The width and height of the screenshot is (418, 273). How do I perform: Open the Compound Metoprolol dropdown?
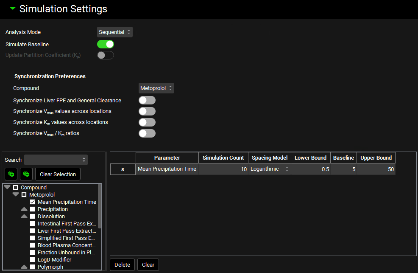pos(156,88)
